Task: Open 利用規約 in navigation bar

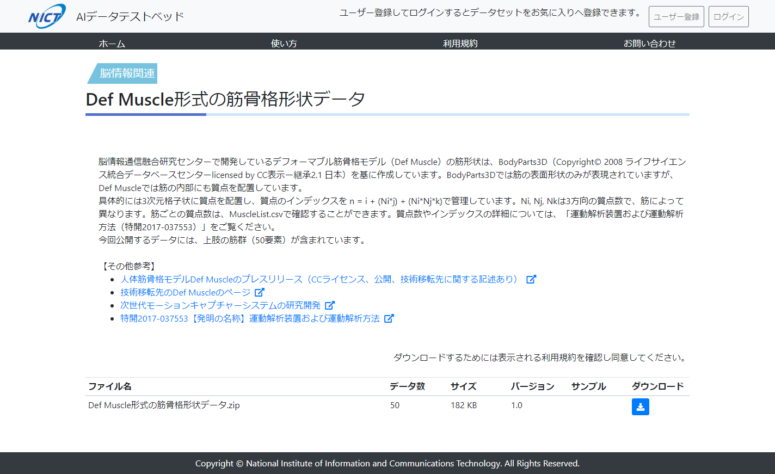Action: click(x=460, y=44)
